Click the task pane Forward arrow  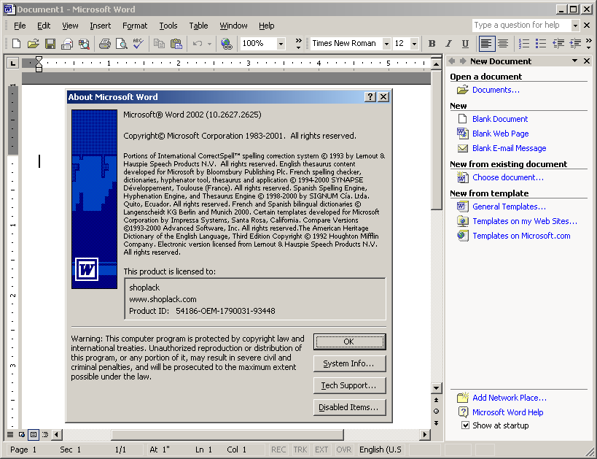point(463,61)
